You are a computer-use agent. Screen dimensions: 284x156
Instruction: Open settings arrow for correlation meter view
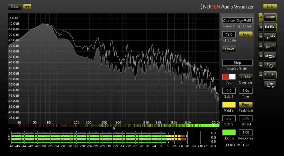coord(260,75)
